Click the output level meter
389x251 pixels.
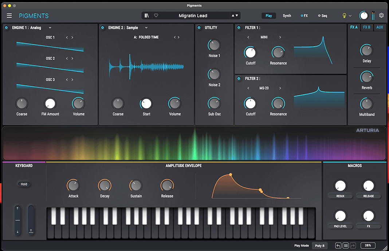(x=373, y=16)
